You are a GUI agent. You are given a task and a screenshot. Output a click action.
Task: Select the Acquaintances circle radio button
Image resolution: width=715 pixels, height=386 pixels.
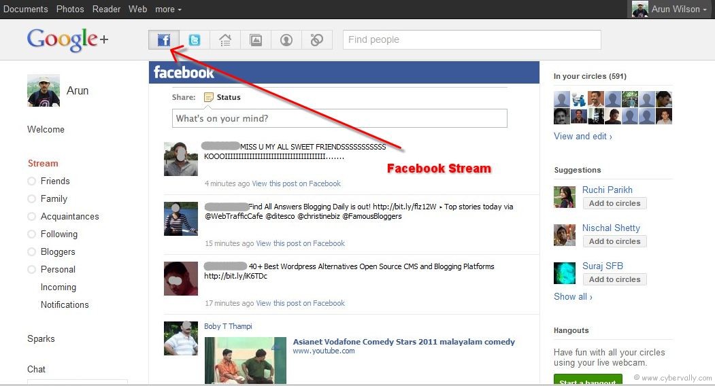tap(31, 217)
